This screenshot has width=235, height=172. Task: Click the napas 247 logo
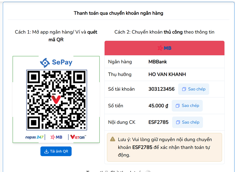click(34, 137)
